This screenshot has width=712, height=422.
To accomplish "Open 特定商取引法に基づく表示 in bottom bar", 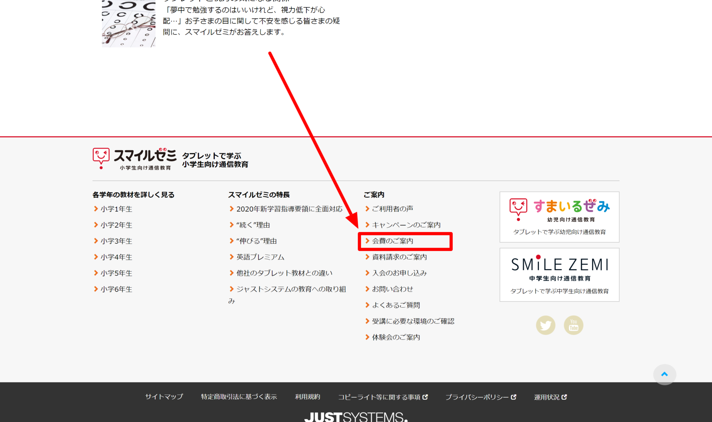I will [x=239, y=397].
